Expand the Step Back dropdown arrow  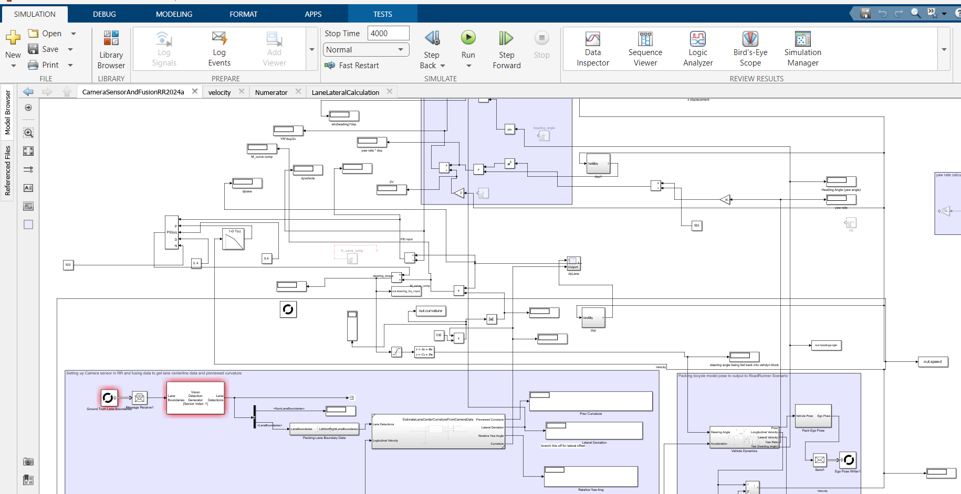pos(442,66)
